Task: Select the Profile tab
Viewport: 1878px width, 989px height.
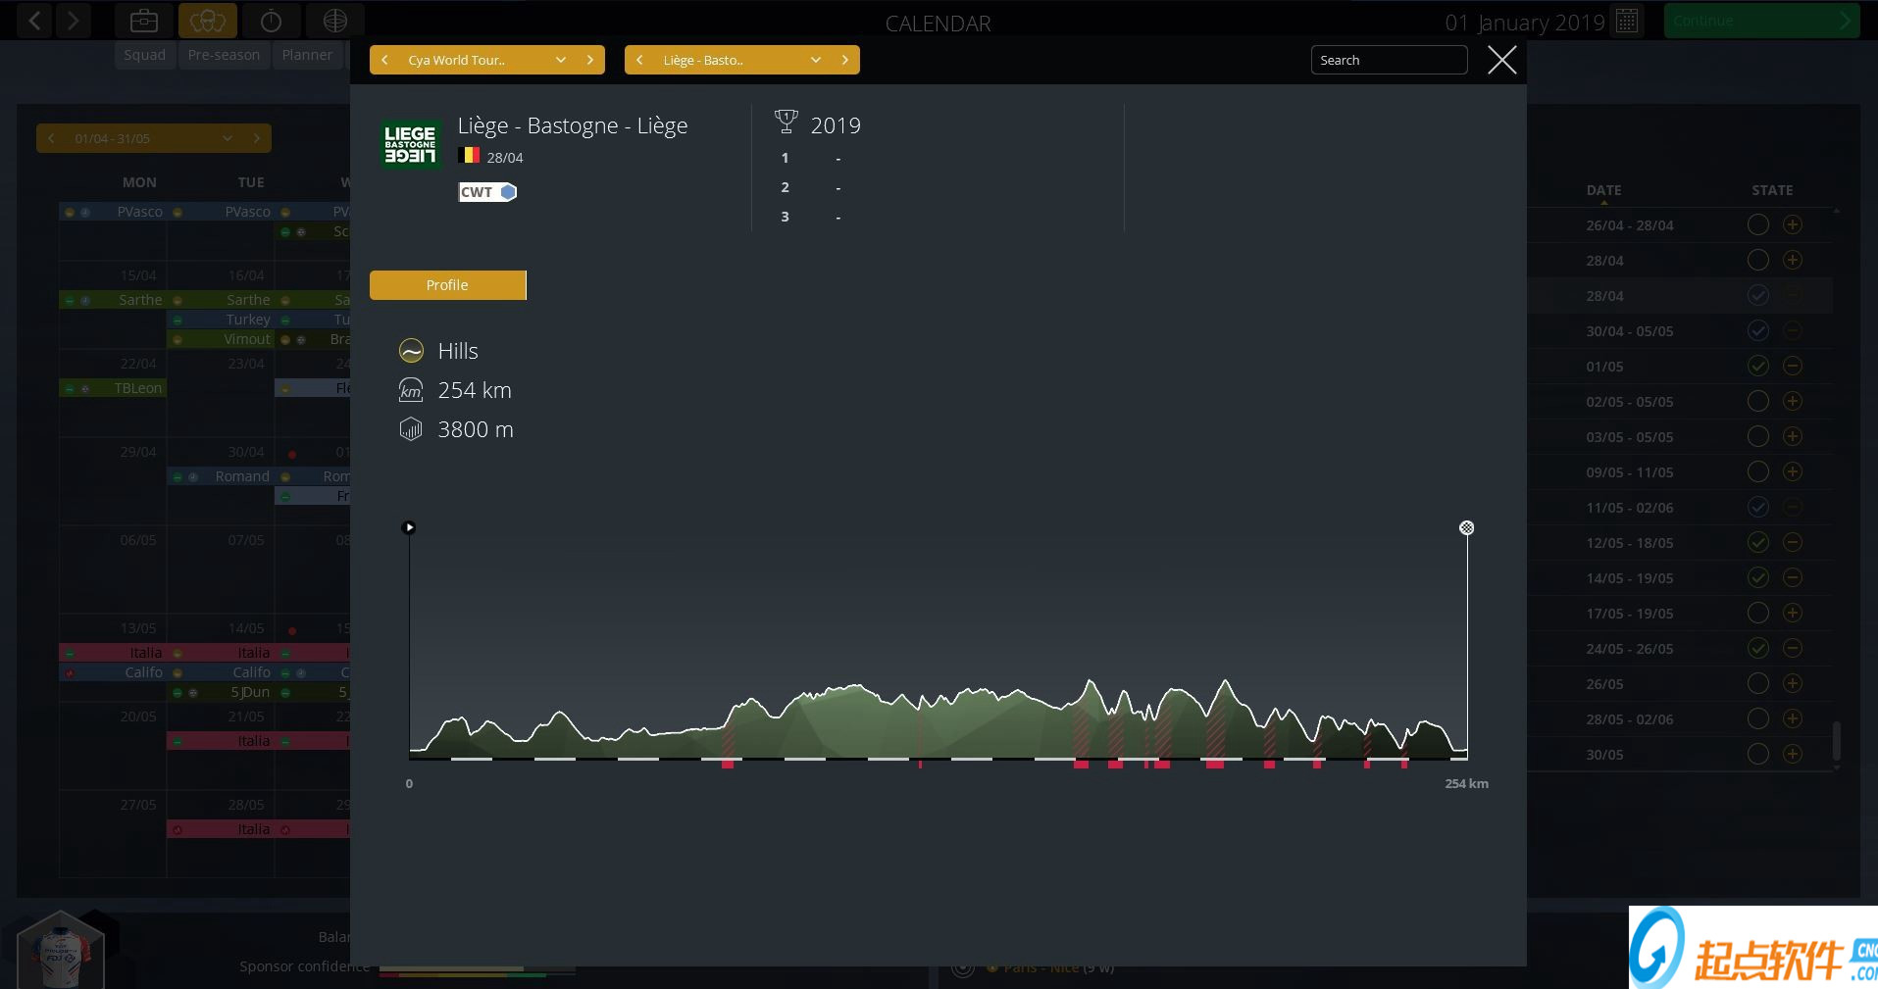Action: point(447,285)
